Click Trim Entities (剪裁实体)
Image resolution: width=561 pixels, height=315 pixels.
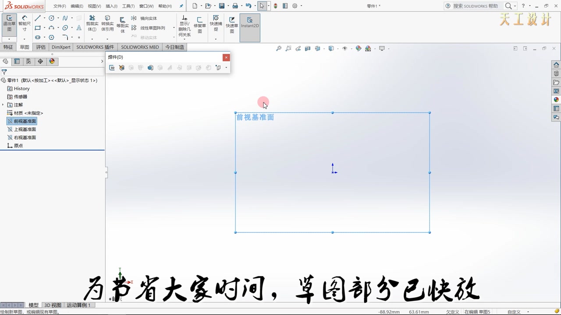pyautogui.click(x=92, y=24)
